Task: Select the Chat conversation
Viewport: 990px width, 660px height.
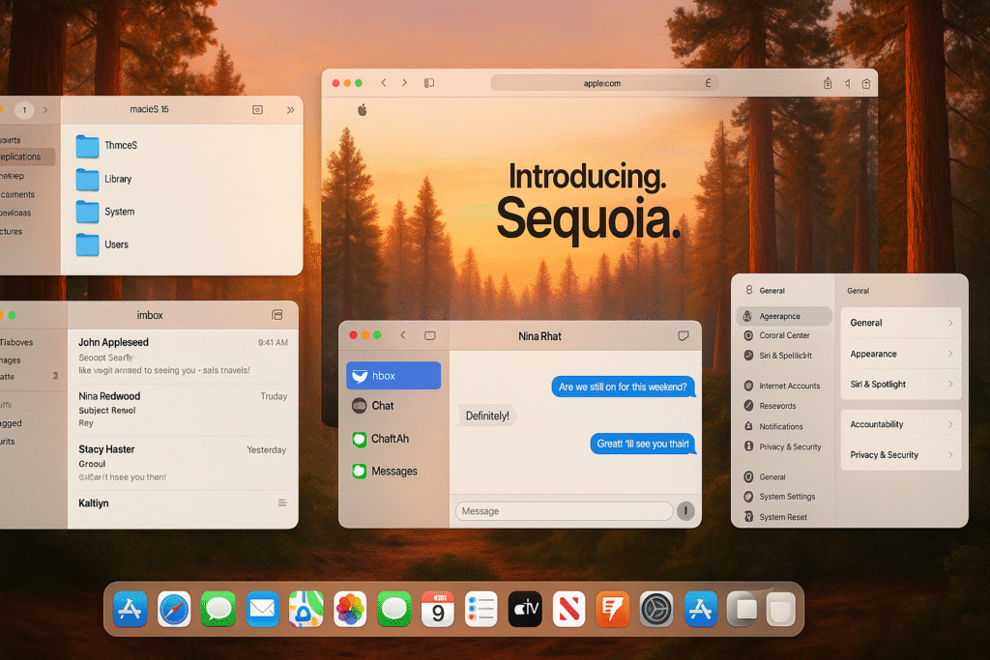Action: (393, 406)
